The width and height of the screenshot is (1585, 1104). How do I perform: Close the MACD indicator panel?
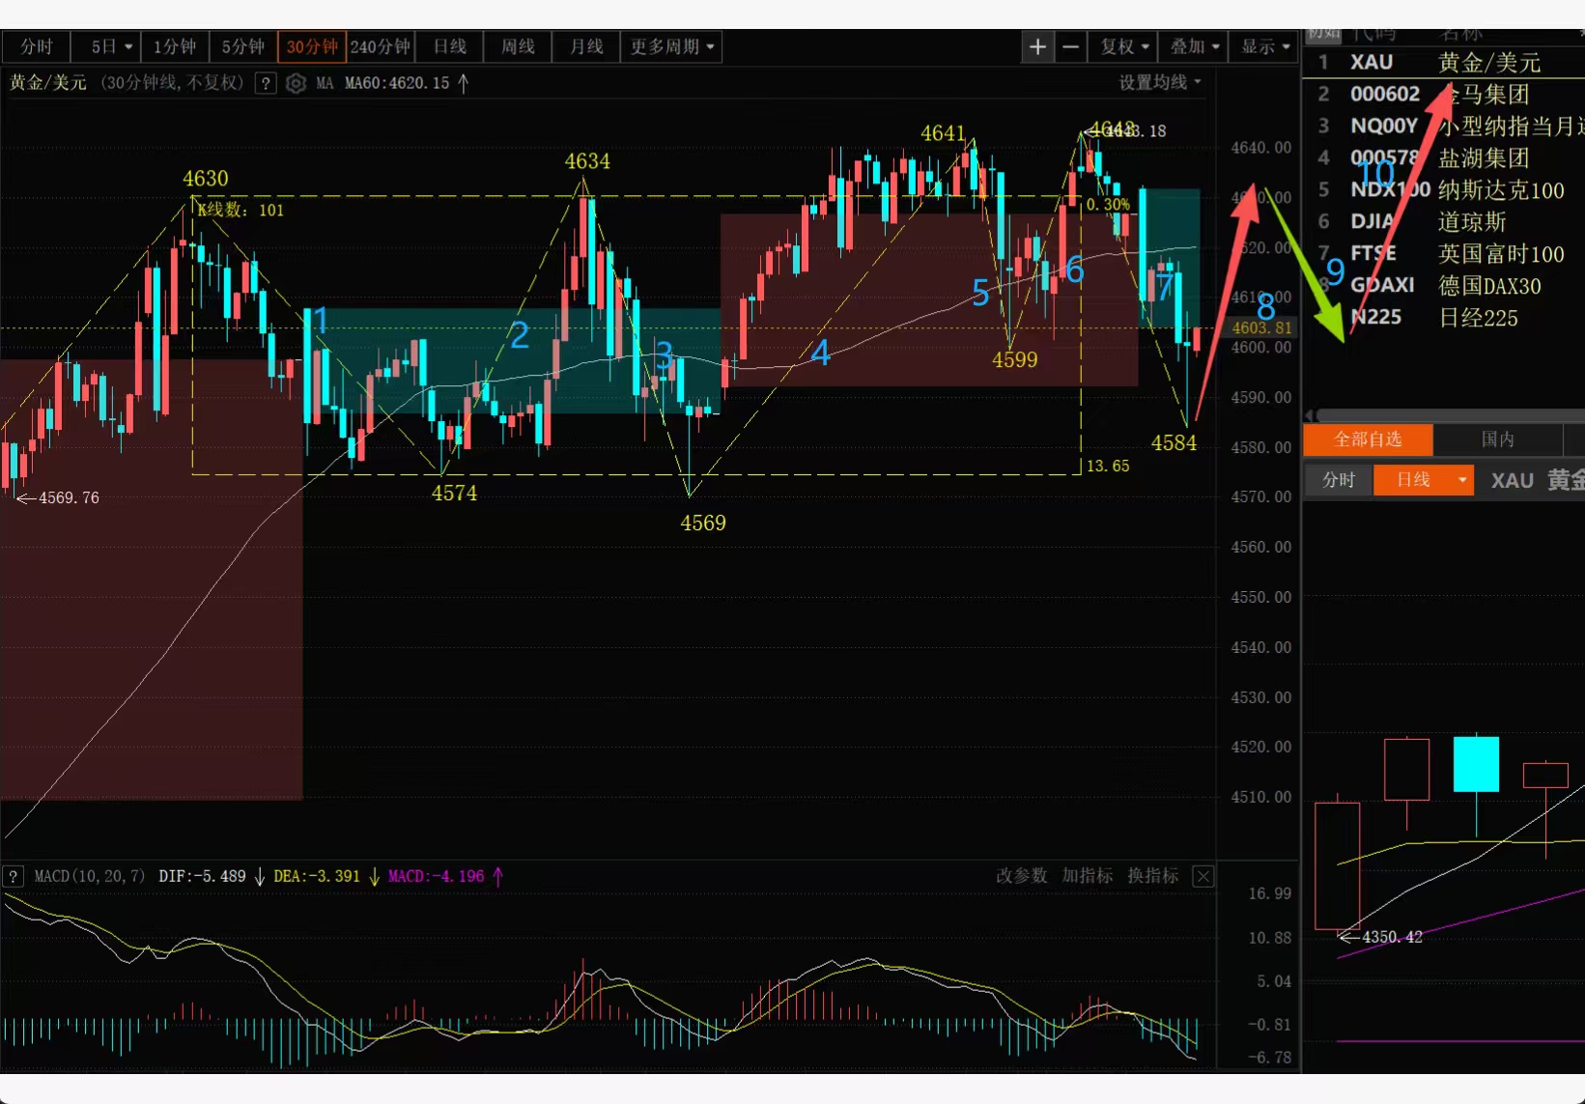pos(1203,877)
